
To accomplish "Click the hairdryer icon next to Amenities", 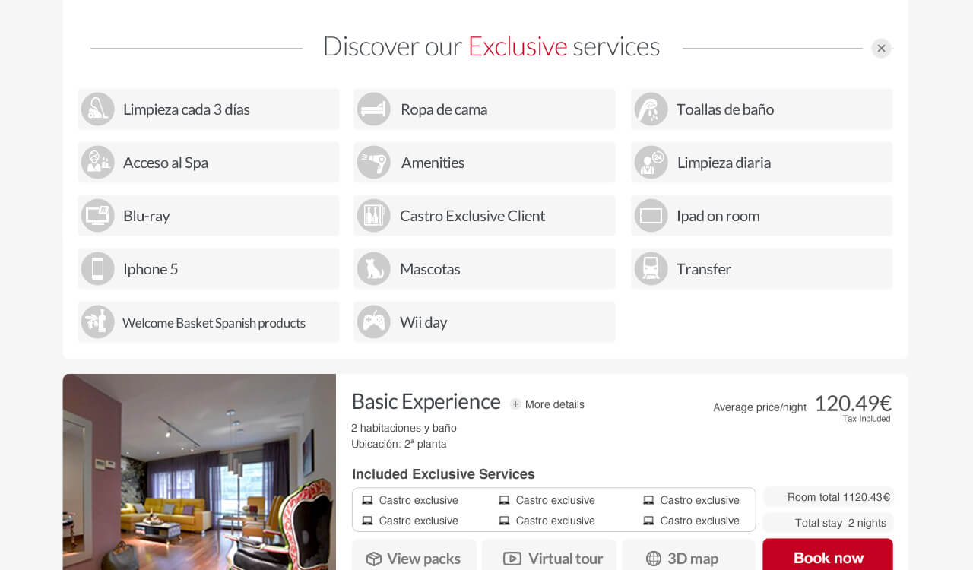I will coord(373,163).
